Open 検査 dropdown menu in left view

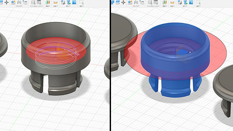click(x=55, y=6)
